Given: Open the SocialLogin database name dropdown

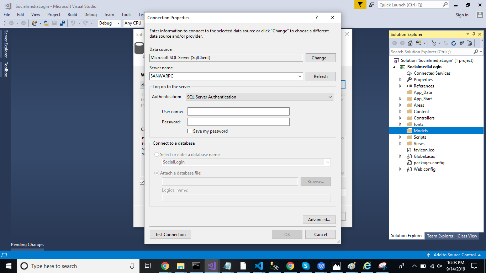Looking at the screenshot, I should point(327,162).
